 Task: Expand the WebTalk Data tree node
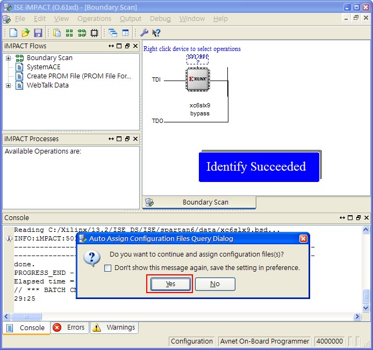8,85
